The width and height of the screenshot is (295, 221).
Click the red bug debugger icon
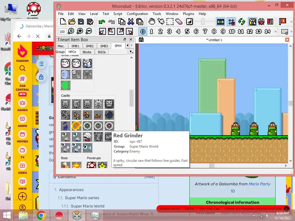261,22
